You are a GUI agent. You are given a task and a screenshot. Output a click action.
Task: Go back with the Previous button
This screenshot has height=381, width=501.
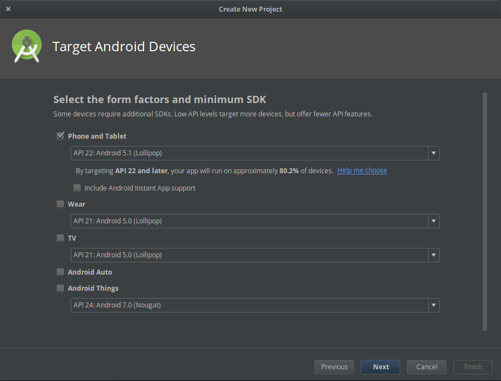[x=334, y=367]
